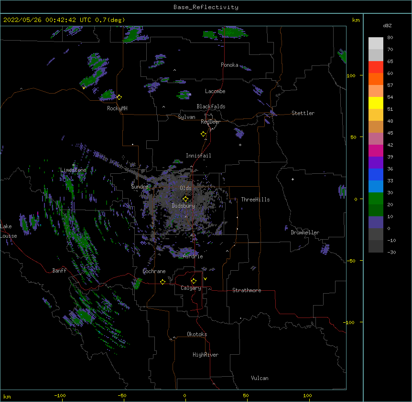Click the Stettler city label

tap(303, 113)
